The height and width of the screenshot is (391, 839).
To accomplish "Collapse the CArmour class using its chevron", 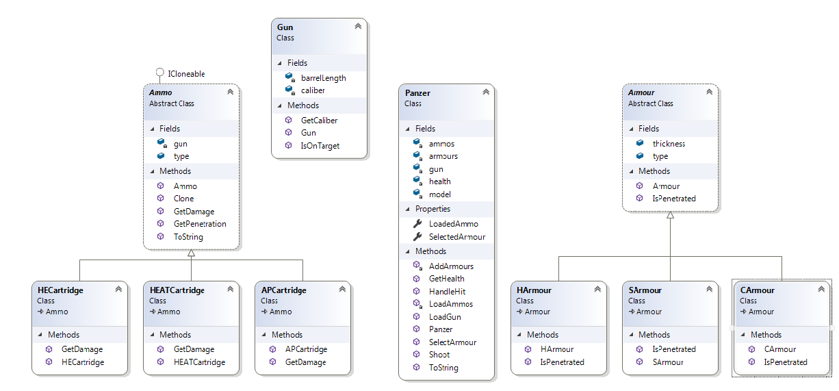I will tap(821, 290).
